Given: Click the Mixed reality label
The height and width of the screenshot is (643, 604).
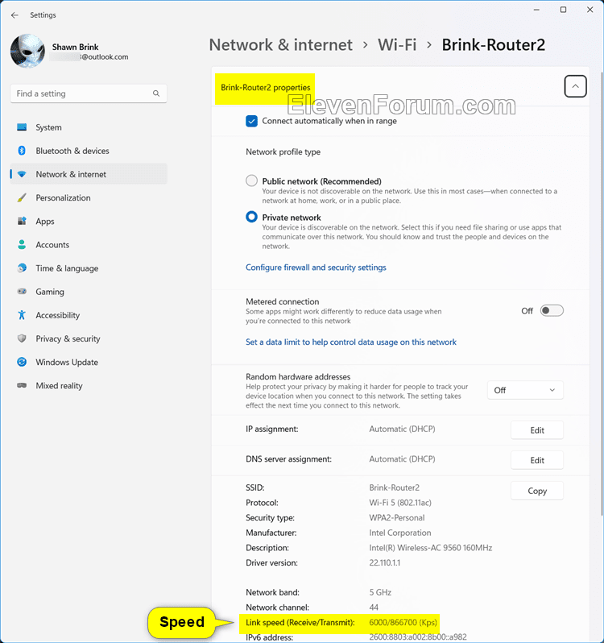Looking at the screenshot, I should click(x=59, y=385).
